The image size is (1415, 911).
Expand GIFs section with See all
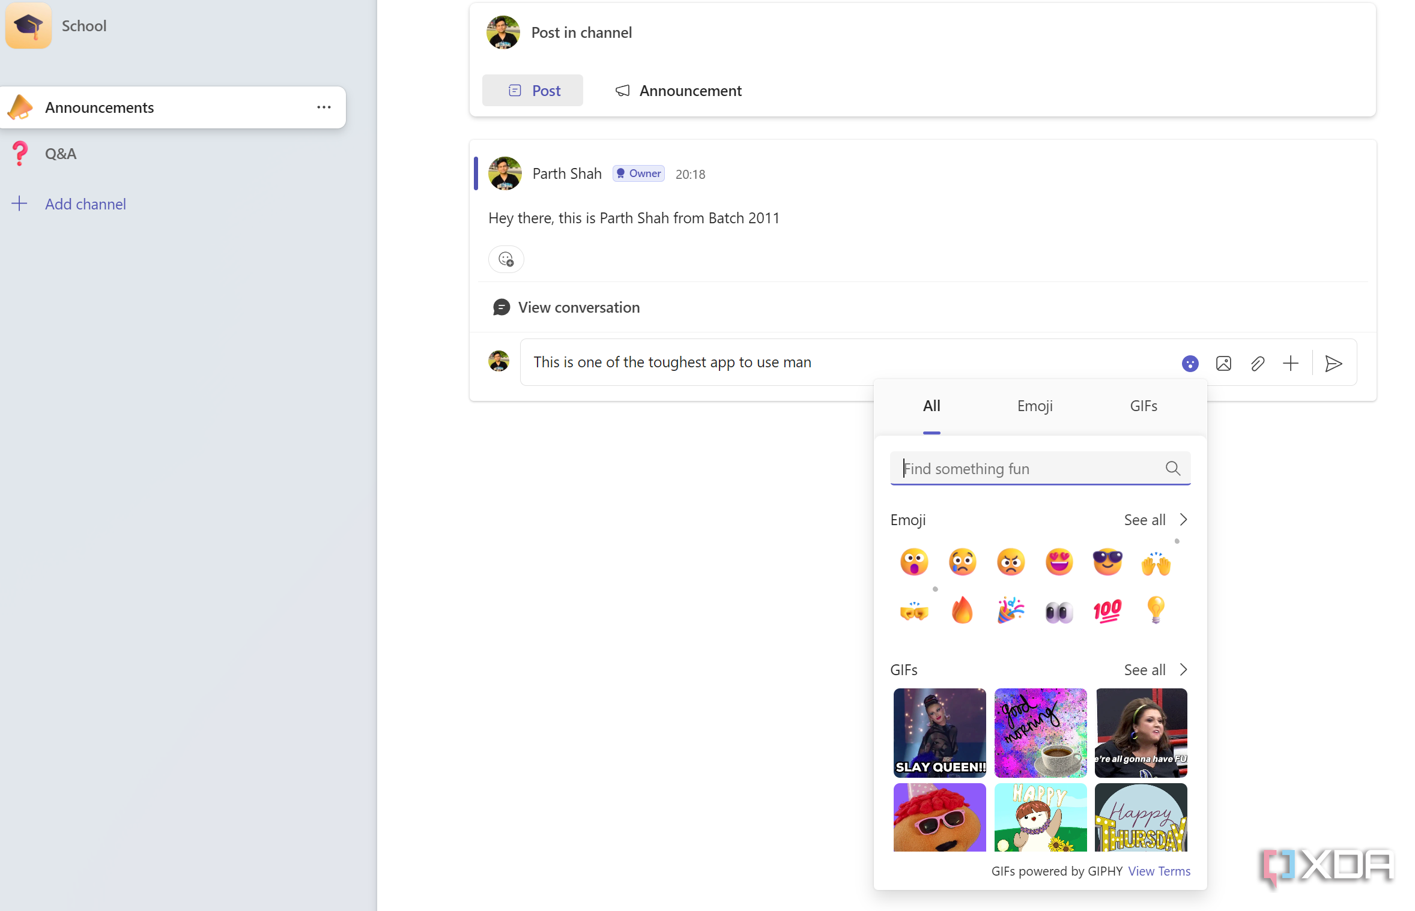click(1156, 670)
